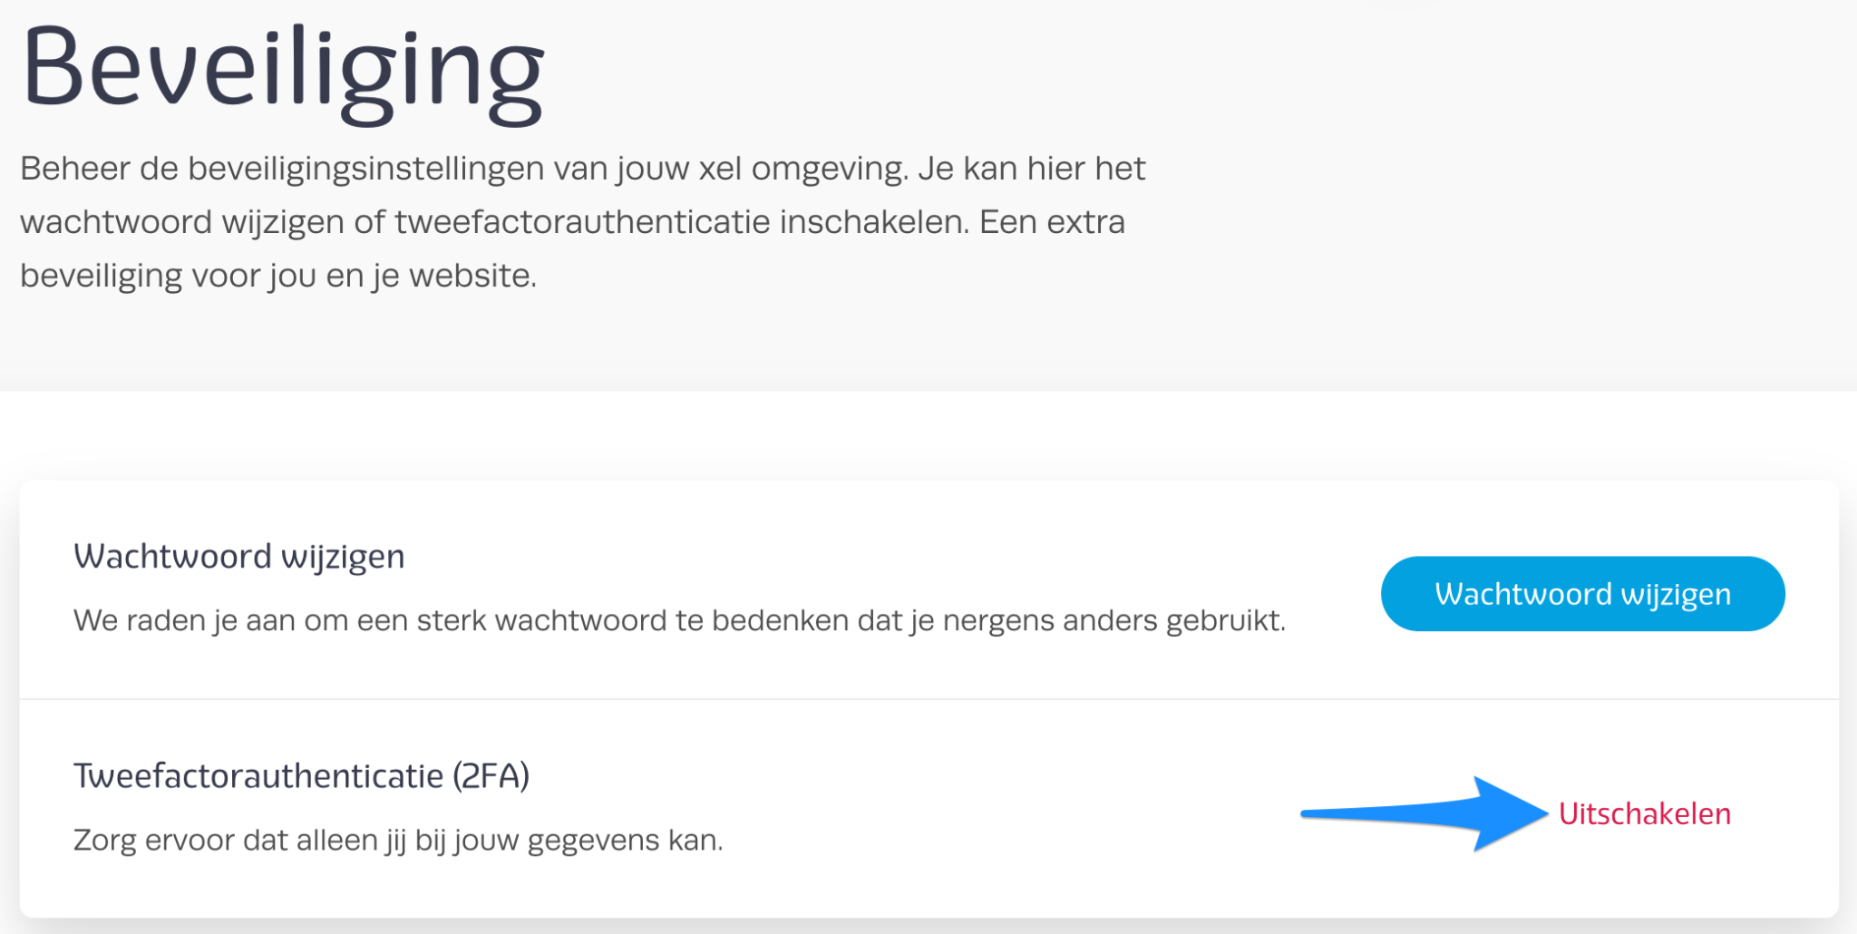The image size is (1857, 934).
Task: Select the security description paragraph text
Action: tap(580, 220)
